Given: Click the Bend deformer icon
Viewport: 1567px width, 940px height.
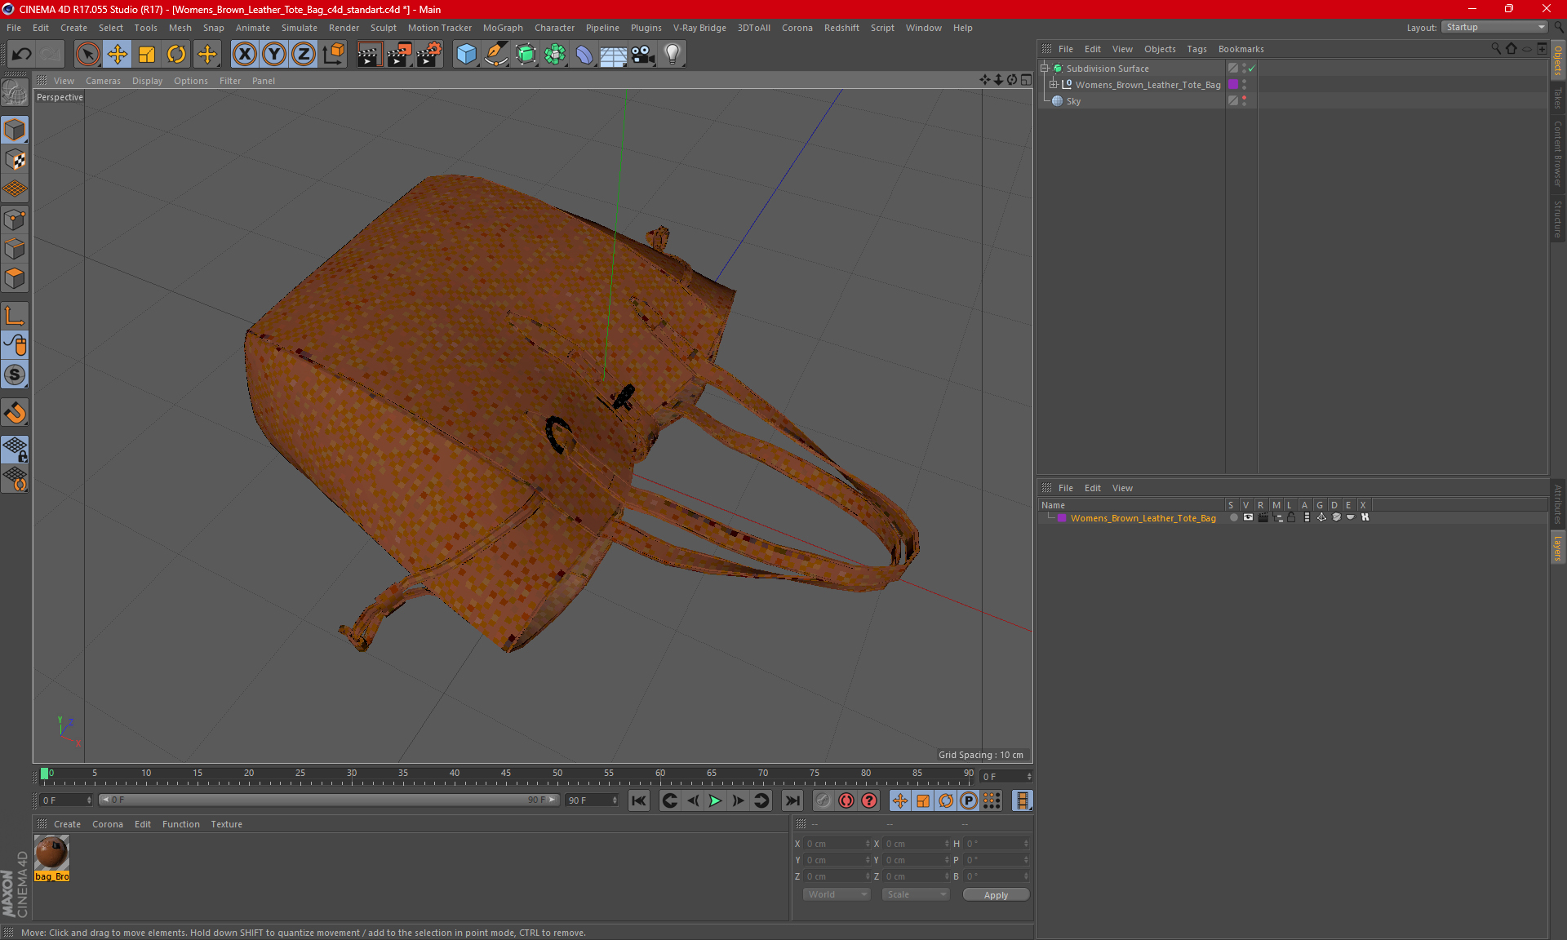Looking at the screenshot, I should click(584, 55).
